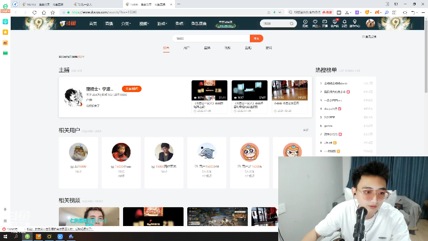Open the green mail sidebar icon
Image resolution: width=428 pixels, height=241 pixels.
click(x=5, y=53)
